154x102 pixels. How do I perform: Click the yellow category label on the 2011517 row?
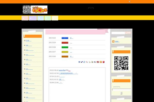(65, 52)
